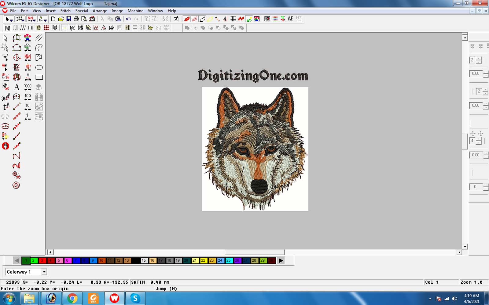Open the Stitch menu
Screen dimensions: 489x305
[65, 11]
